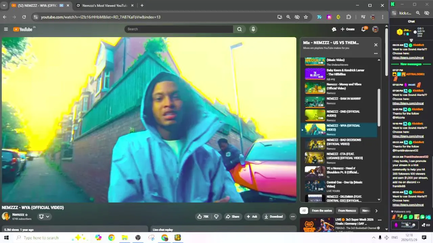
Task: Select the From Nemzzz filter chip
Action: tap(347, 211)
